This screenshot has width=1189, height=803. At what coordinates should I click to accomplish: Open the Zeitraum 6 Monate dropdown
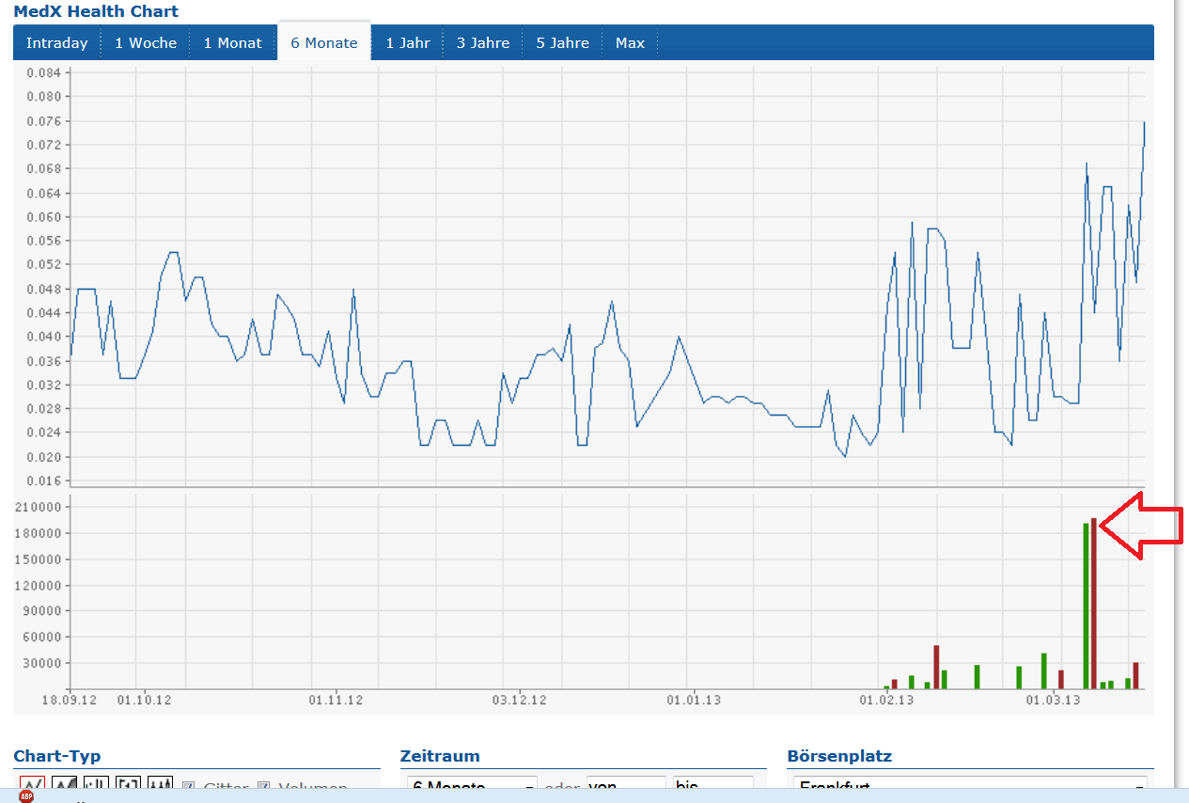[x=470, y=785]
